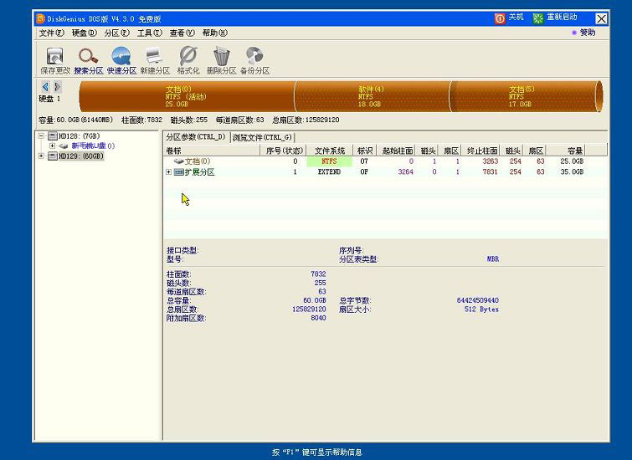
Task: Click the 赞助 sponsor link
Action: pos(583,33)
